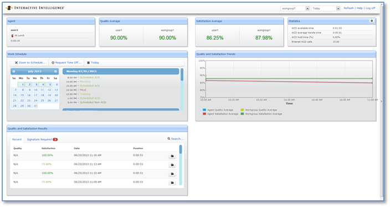
Task: Select July 17 in the calendar
Action: 35,95
